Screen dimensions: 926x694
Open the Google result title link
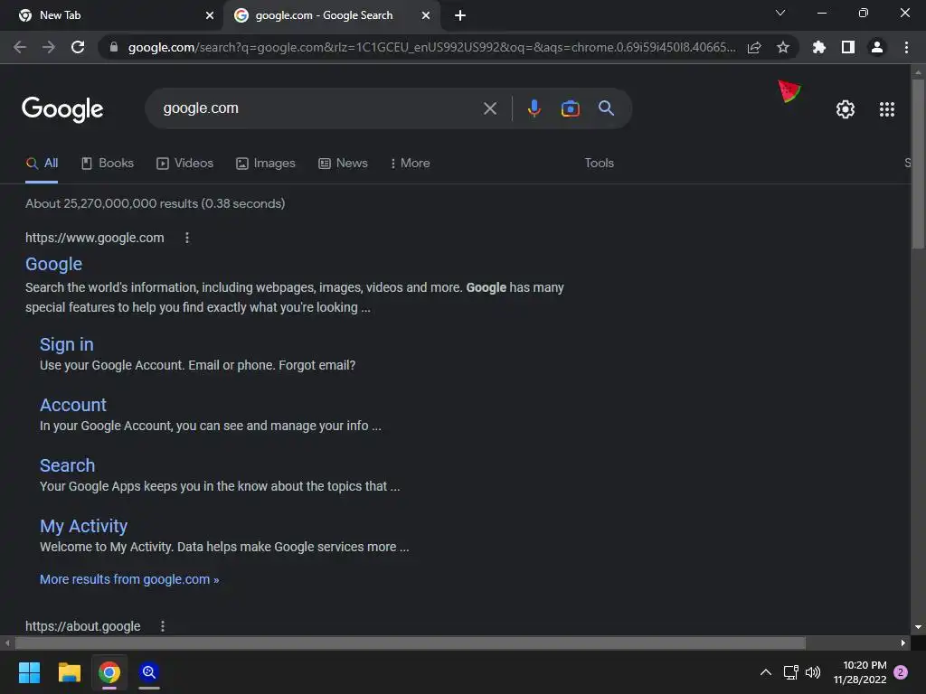53,264
